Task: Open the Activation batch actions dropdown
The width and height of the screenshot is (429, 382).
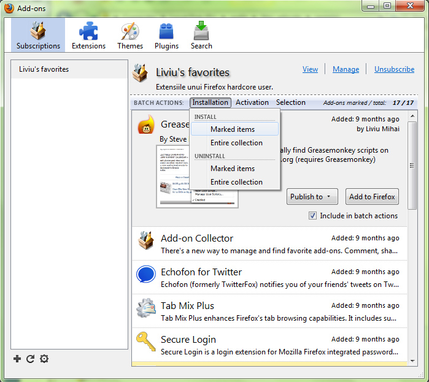Action: click(252, 102)
